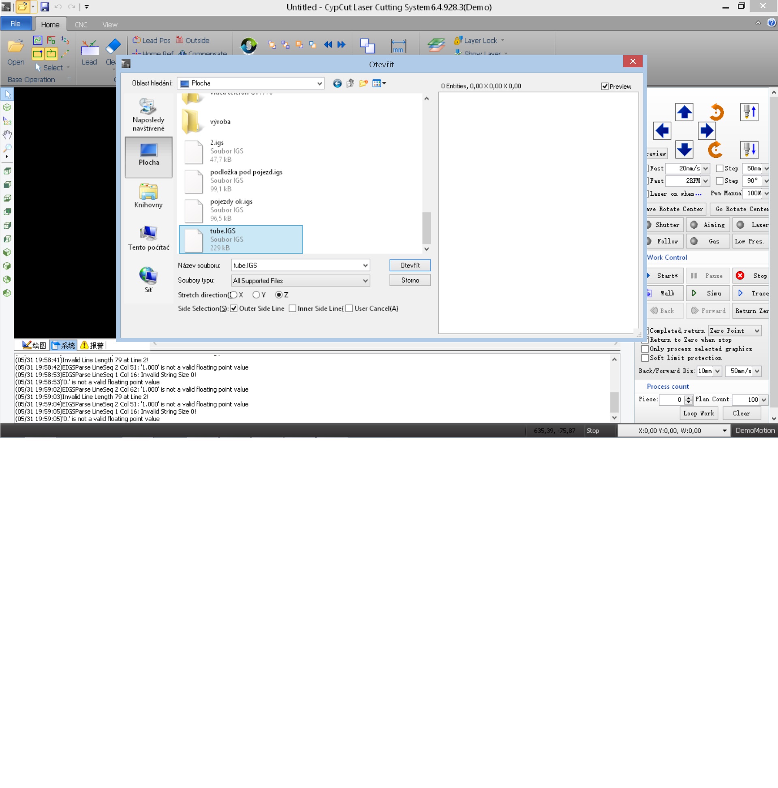The image size is (778, 788).
Task: Click the Simu button
Action: 707,293
